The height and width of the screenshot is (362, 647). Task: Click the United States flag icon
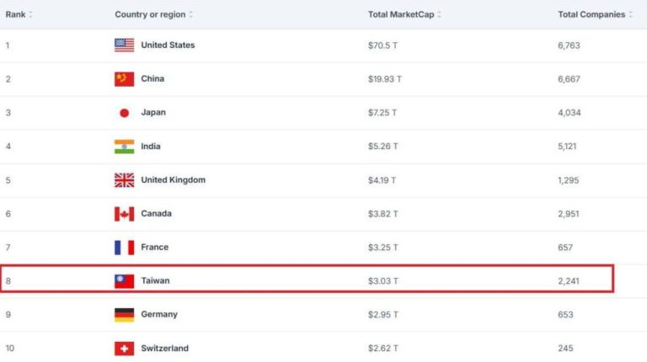[124, 45]
